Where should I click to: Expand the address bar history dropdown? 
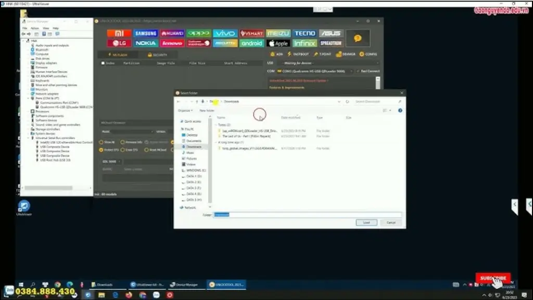(339, 102)
